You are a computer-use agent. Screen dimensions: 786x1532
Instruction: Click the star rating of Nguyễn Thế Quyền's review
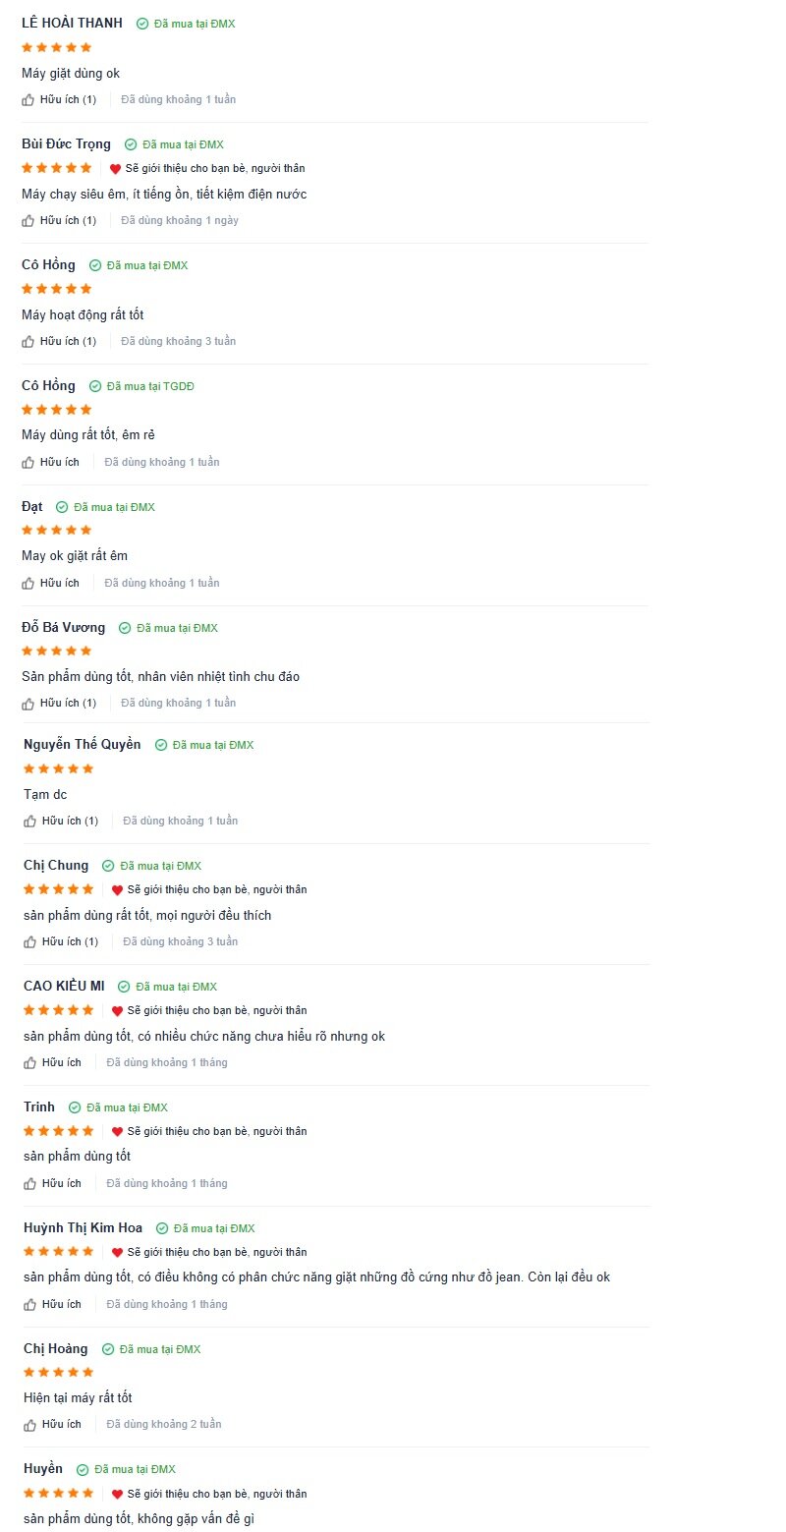[x=59, y=768]
